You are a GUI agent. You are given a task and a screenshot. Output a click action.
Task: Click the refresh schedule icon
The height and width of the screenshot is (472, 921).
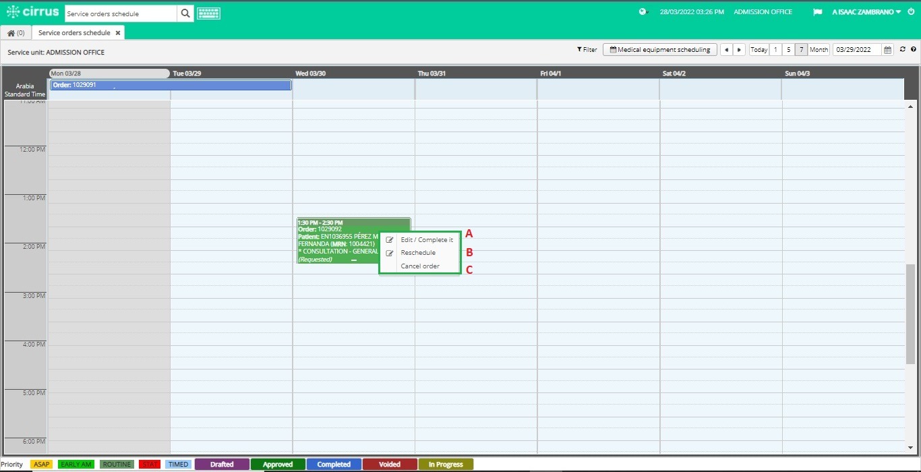(903, 49)
